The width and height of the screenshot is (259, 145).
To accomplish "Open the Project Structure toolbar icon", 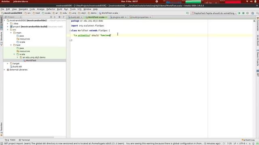I will pos(253,13).
